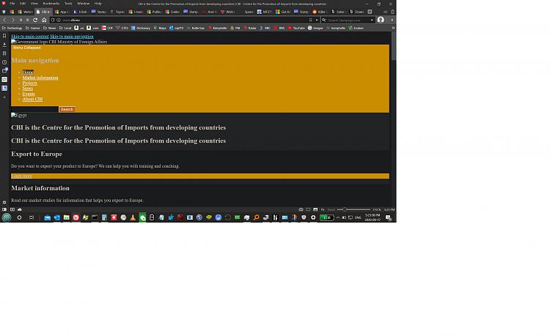The height and width of the screenshot is (336, 550).
Task: Open the Help menu
Action: click(x=98, y=4)
